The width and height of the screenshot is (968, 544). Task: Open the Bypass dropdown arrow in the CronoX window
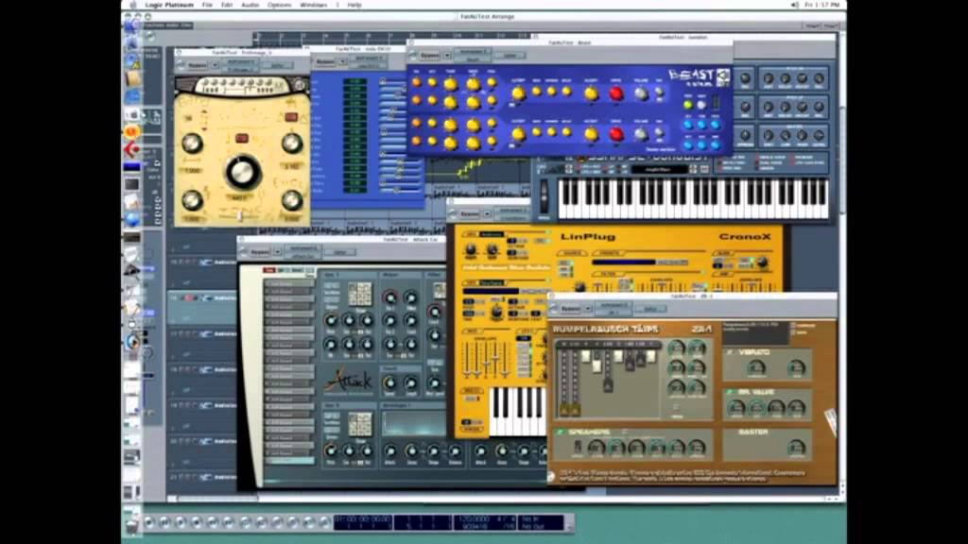487,214
